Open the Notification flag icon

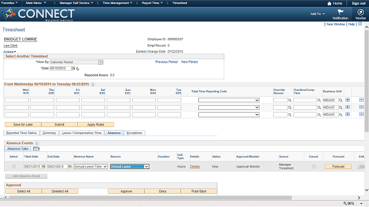coord(341,12)
